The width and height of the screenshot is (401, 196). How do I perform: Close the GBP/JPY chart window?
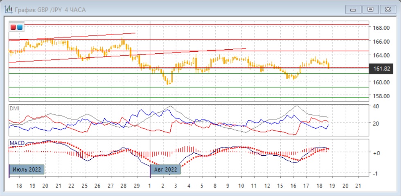tap(387, 9)
